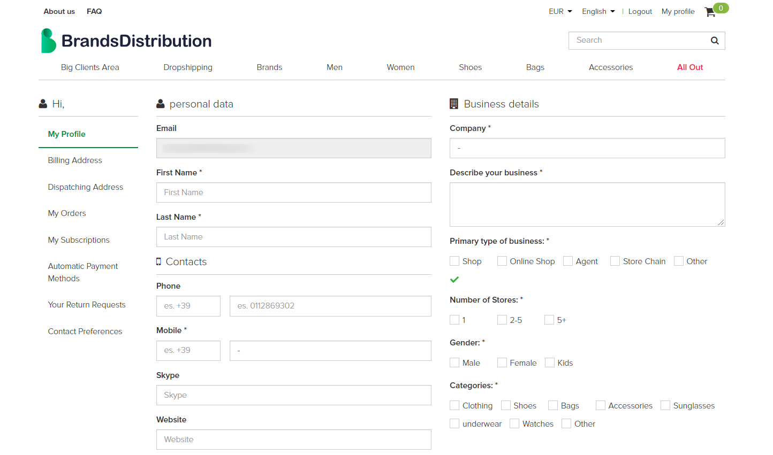Click the First Name input field
Viewport: 773px width, 455px height.
click(x=293, y=192)
